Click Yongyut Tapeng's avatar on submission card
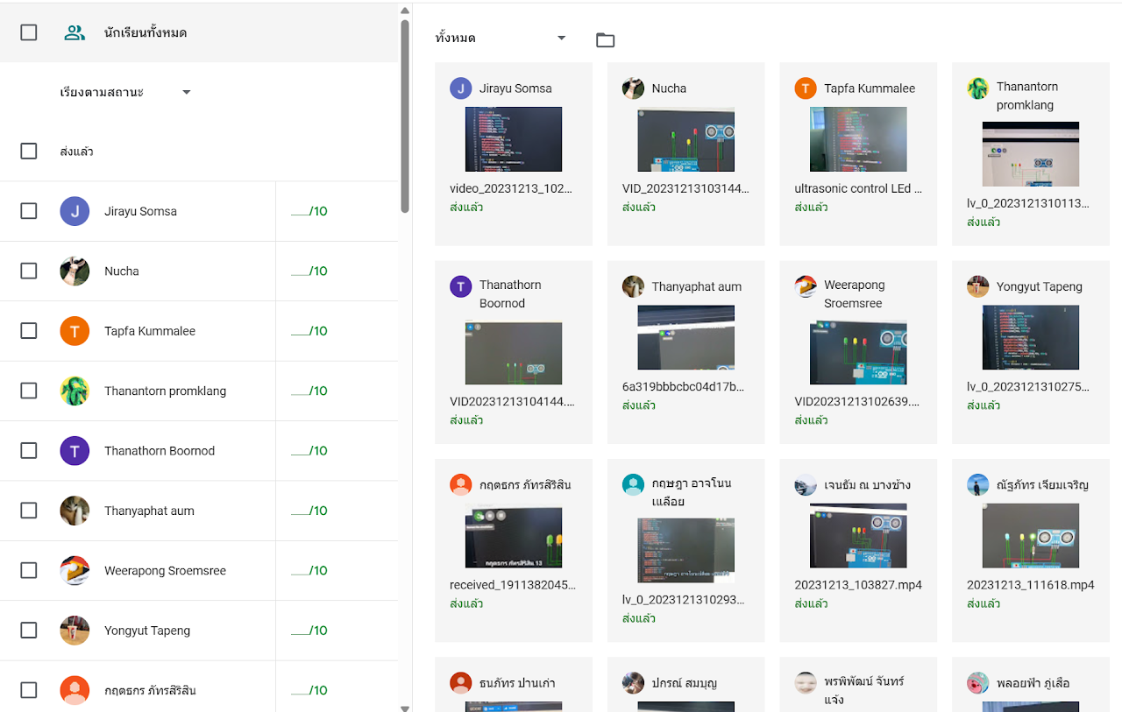The width and height of the screenshot is (1122, 712). (x=978, y=286)
